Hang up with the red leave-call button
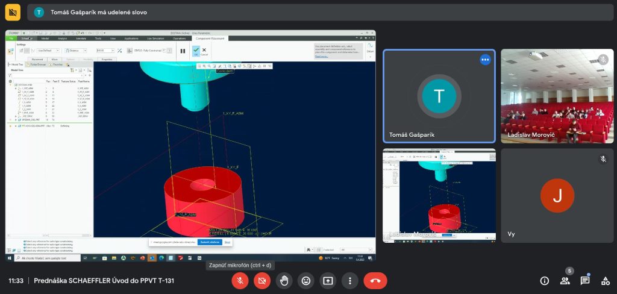This screenshot has width=617, height=294. 375,281
